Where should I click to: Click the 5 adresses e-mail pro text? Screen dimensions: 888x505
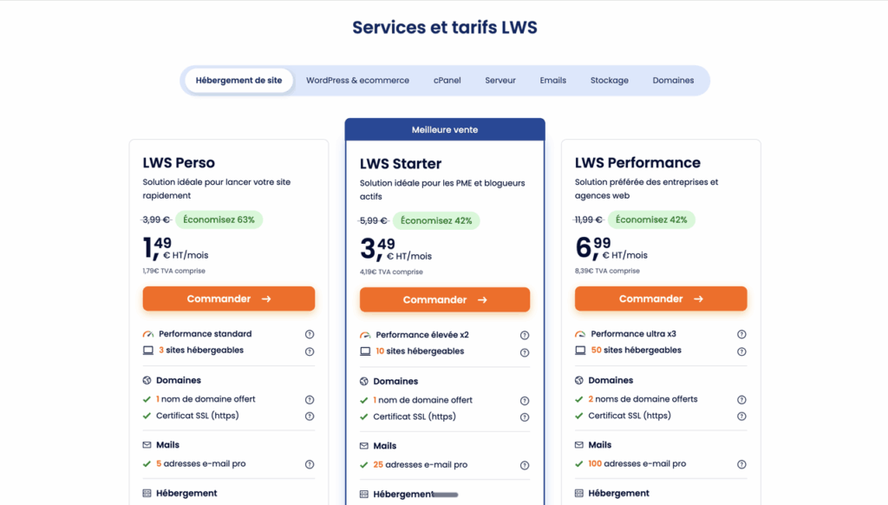pos(201,463)
